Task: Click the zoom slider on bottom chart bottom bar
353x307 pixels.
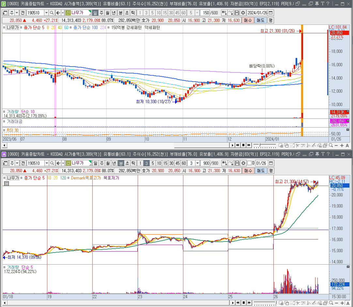Action: (265, 303)
